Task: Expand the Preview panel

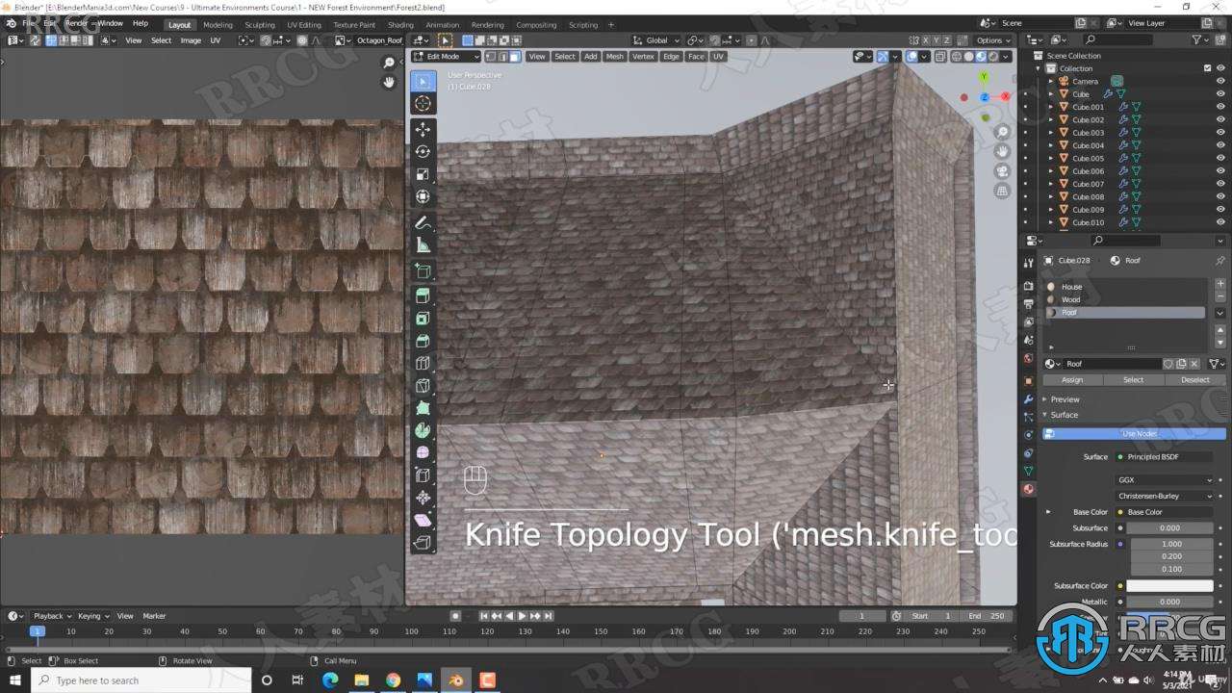Action: 1064,399
